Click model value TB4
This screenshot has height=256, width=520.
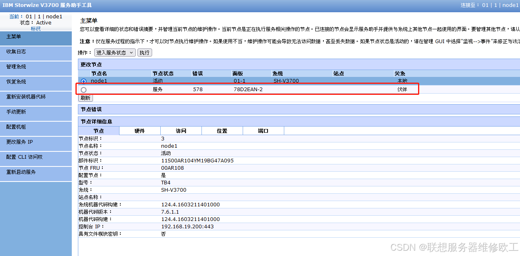click(166, 182)
